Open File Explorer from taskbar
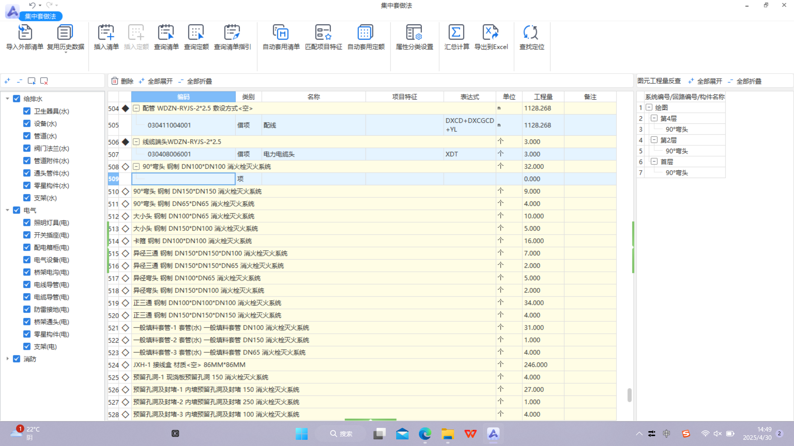The width and height of the screenshot is (794, 446). [x=447, y=434]
